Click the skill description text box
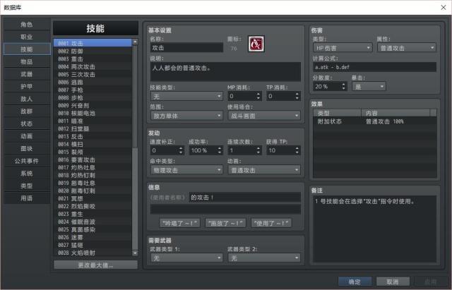This screenshot has height=290, width=452. (x=225, y=72)
